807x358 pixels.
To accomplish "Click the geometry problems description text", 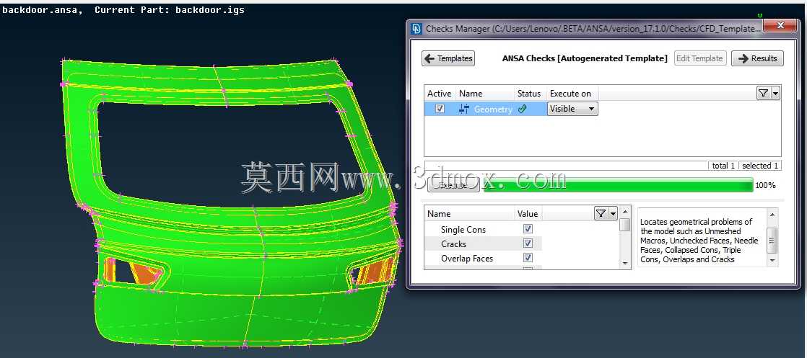I will point(699,241).
